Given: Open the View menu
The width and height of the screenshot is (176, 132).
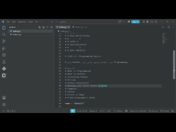Looking at the screenshot, I should point(31,22).
